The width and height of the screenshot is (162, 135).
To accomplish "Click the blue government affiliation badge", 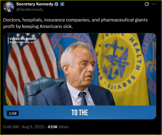I will click(62, 4).
